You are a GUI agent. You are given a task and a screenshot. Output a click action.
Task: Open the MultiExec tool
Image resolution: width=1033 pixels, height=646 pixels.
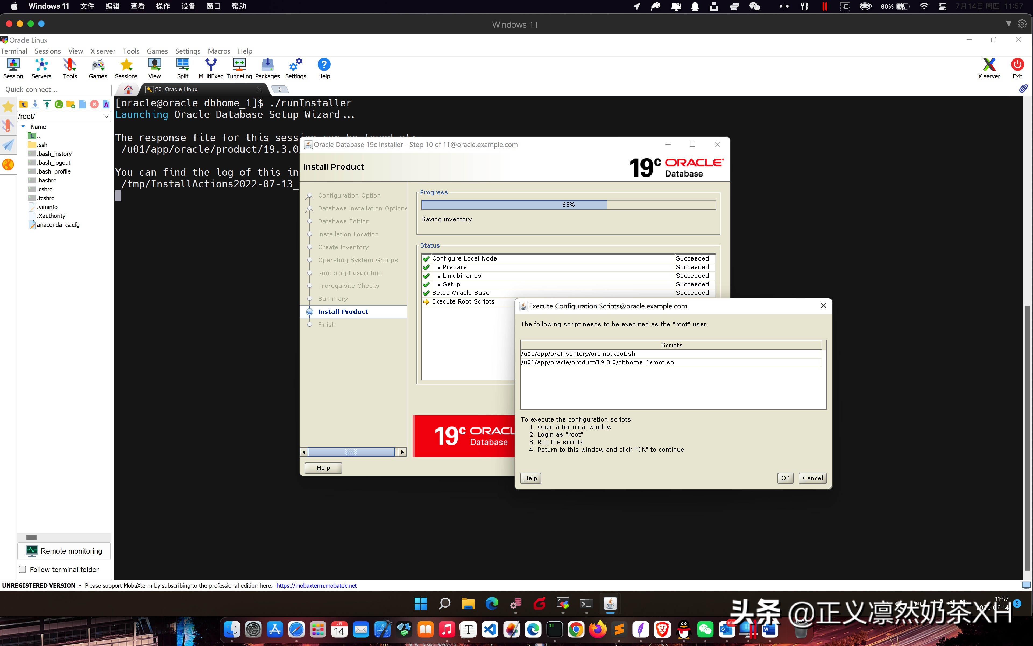coord(211,68)
